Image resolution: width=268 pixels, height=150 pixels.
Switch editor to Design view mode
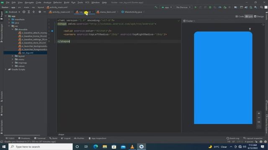pos(259,17)
